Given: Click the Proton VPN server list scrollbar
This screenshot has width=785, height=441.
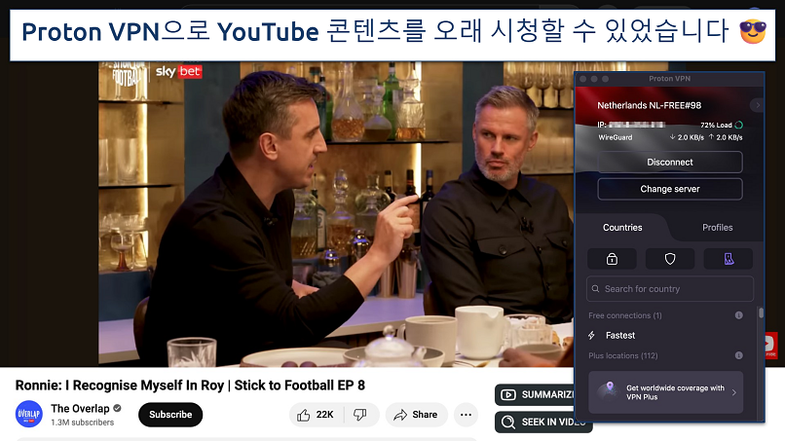Looking at the screenshot, I should click(761, 312).
